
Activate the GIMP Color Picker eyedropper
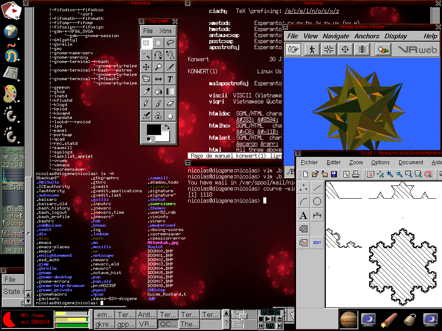point(146,91)
